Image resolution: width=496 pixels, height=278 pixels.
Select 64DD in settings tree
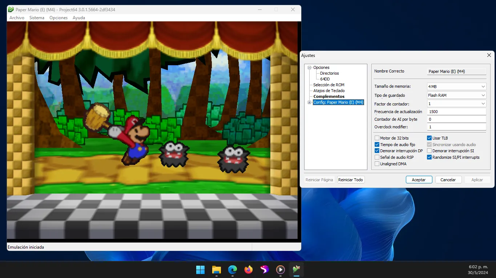(325, 79)
